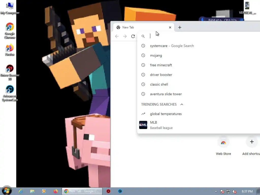
Task: Open Advanced SystemCare from the taskbar
Action: [120, 191]
